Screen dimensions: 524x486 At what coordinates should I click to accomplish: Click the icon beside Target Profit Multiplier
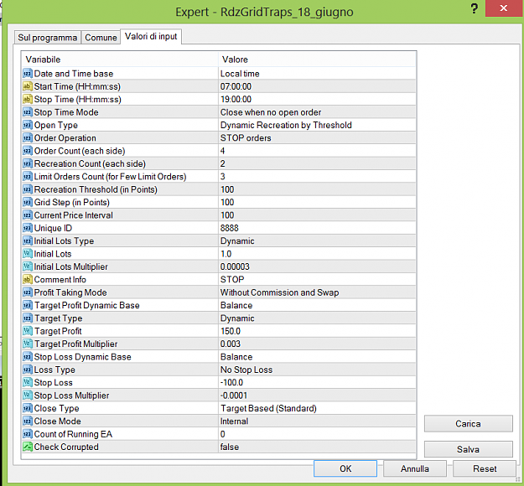[x=28, y=344]
